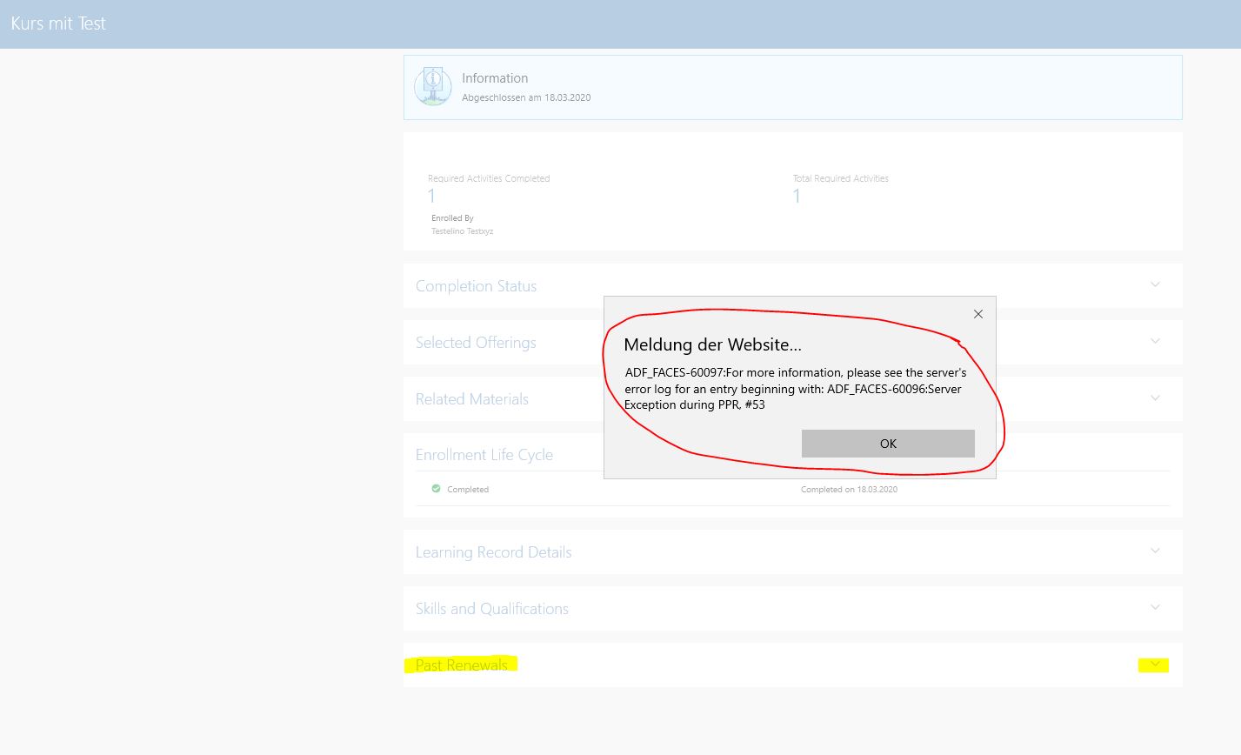The height and width of the screenshot is (755, 1241).
Task: Click the value 1 under Total Required Activities
Action: click(x=797, y=196)
